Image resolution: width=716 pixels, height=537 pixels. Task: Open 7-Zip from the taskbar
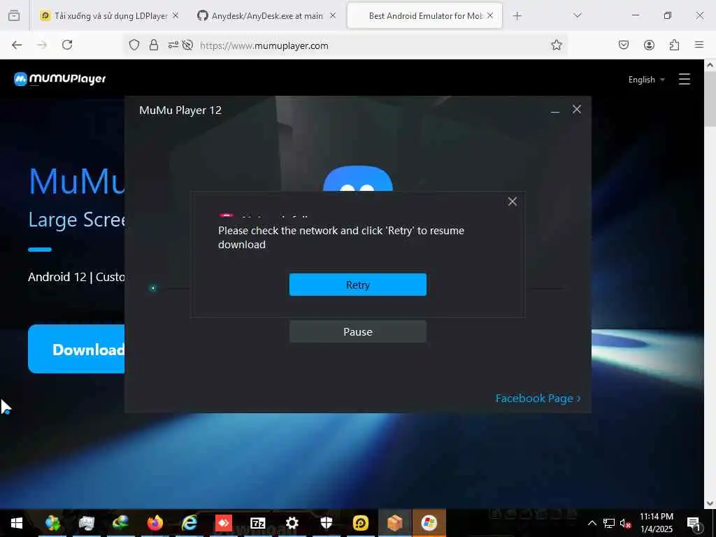point(258,523)
